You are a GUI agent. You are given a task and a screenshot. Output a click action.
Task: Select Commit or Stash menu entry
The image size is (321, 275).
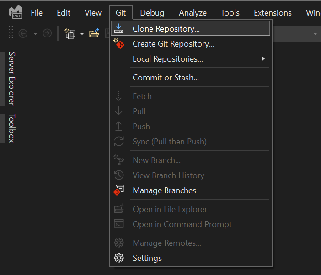[166, 78]
